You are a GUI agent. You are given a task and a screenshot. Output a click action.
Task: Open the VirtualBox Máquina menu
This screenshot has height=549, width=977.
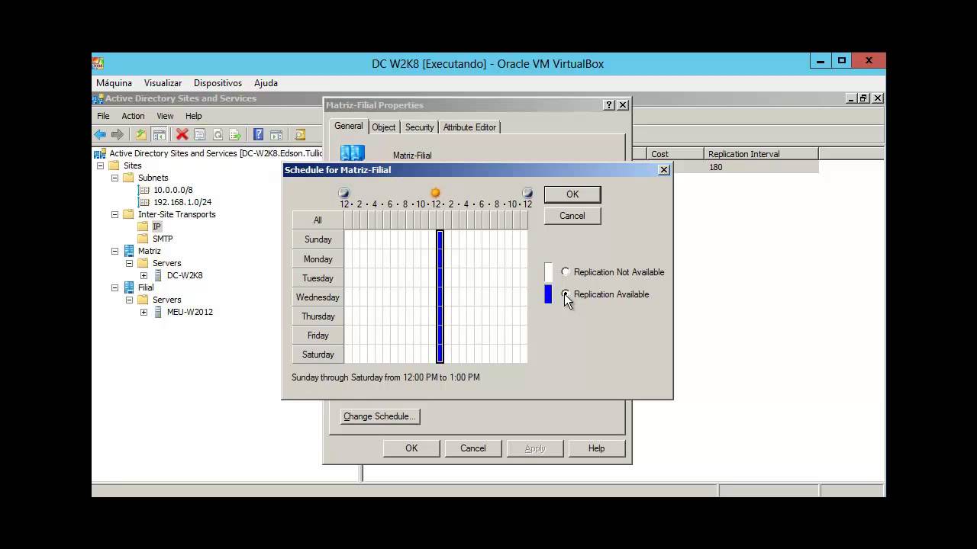tap(114, 83)
